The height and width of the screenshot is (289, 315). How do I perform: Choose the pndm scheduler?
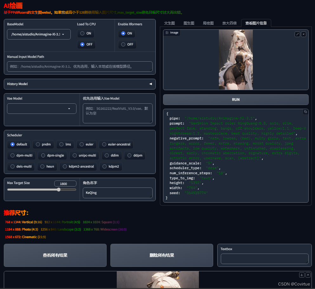tap(43, 144)
